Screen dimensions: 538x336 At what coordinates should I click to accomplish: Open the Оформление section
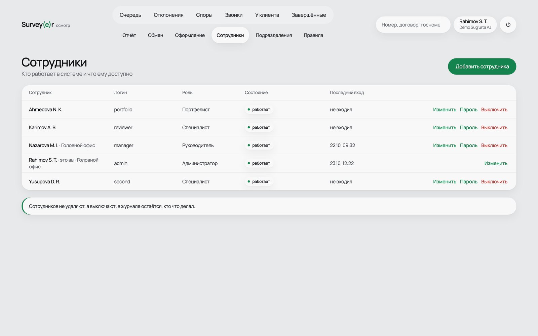[190, 35]
